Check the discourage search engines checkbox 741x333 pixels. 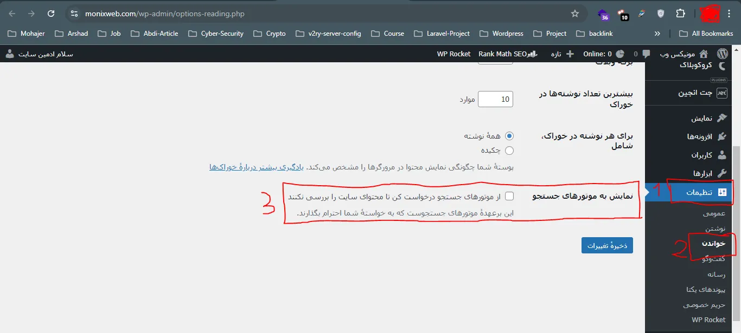[509, 196]
